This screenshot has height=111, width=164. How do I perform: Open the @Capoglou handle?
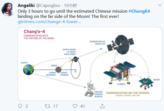48,6
